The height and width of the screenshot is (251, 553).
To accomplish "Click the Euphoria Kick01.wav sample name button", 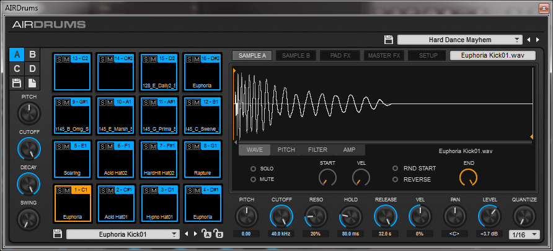I will pos(493,55).
